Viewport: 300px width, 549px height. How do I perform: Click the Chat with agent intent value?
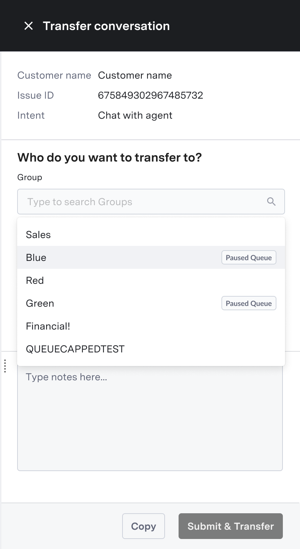point(135,115)
